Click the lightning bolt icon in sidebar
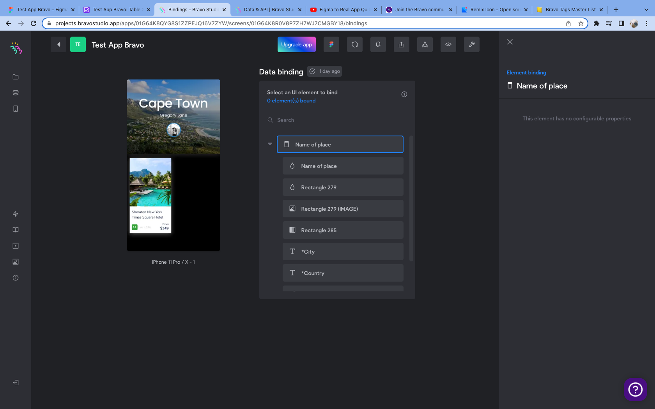The width and height of the screenshot is (655, 409). [16, 214]
